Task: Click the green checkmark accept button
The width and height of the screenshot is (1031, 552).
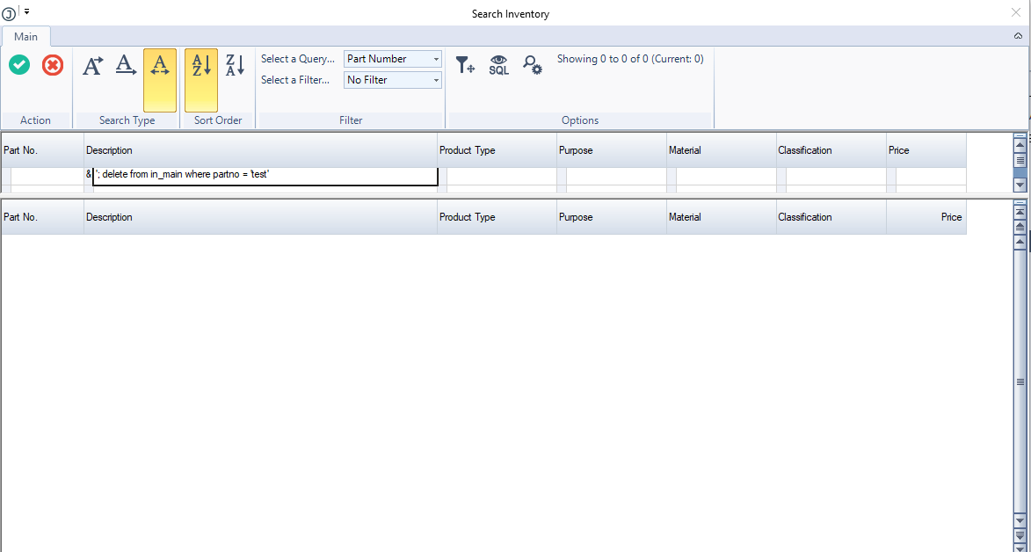Action: click(19, 65)
